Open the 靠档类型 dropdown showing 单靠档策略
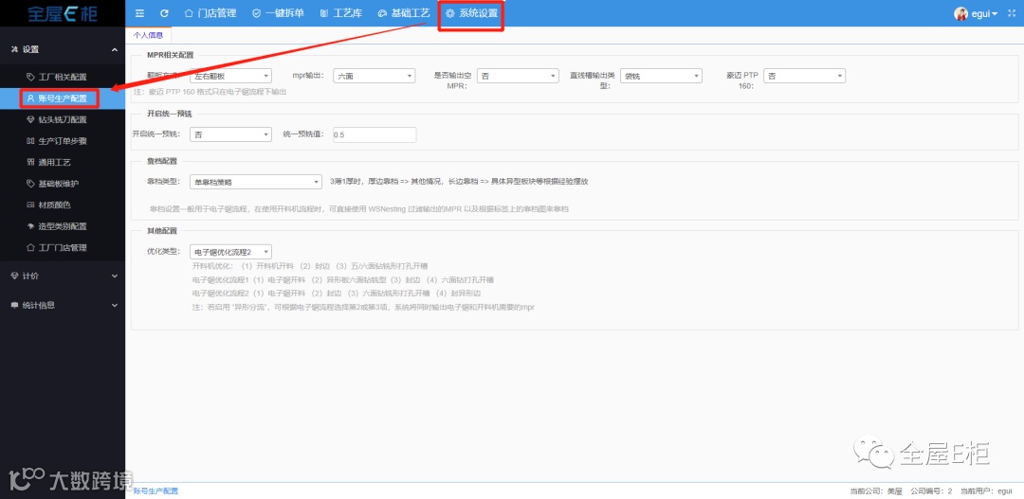The height and width of the screenshot is (499, 1024). click(x=256, y=182)
